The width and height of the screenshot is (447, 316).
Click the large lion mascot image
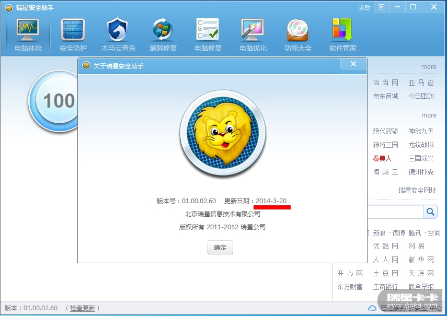coord(223,133)
